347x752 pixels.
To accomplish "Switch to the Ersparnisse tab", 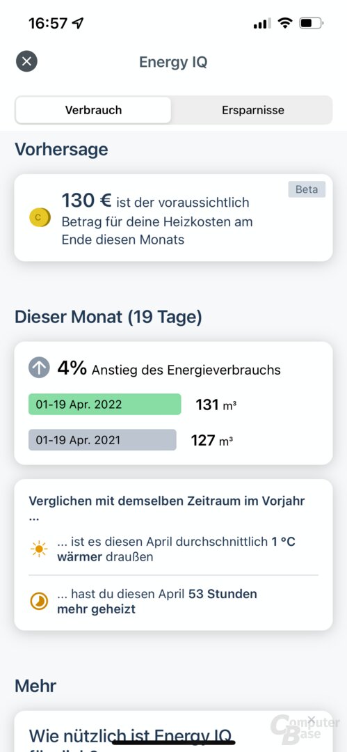I will pos(252,110).
